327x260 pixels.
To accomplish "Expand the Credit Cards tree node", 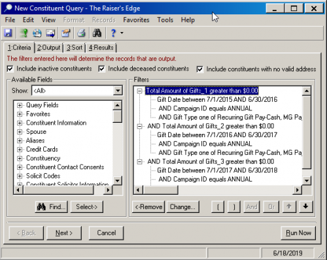I will point(20,150).
